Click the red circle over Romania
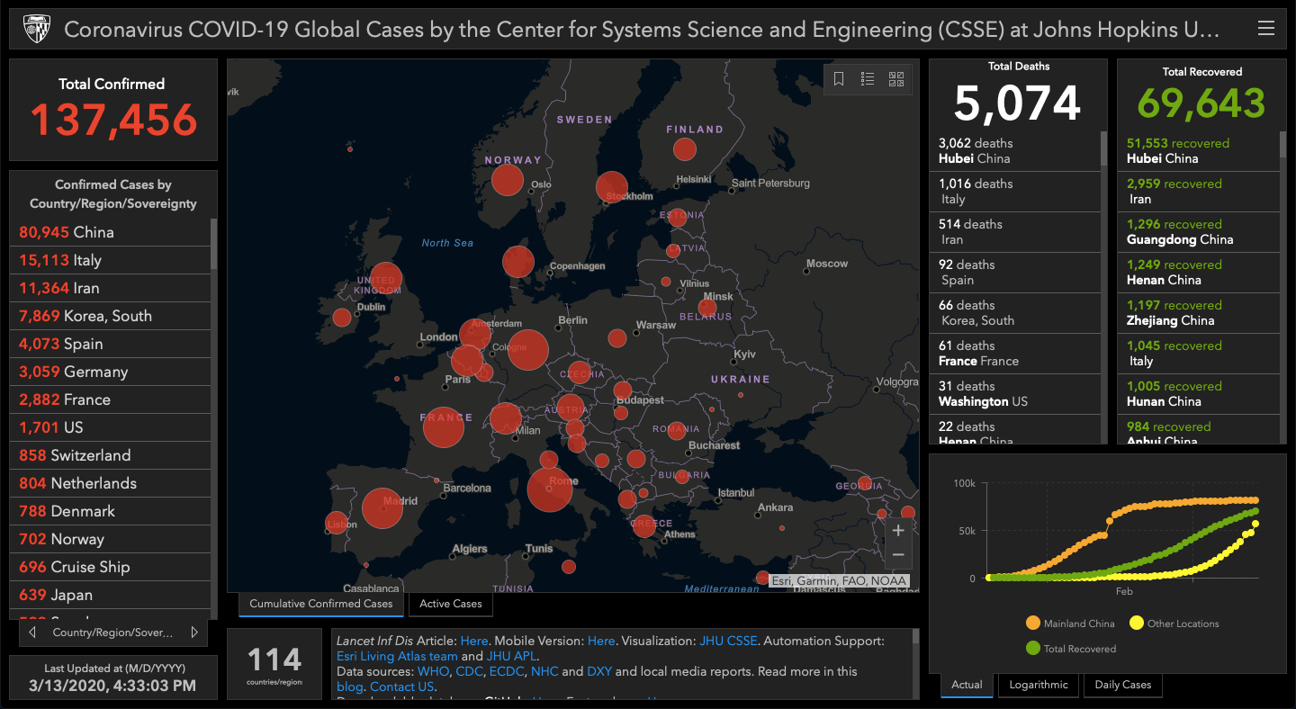Image resolution: width=1296 pixels, height=709 pixels. pos(677,431)
